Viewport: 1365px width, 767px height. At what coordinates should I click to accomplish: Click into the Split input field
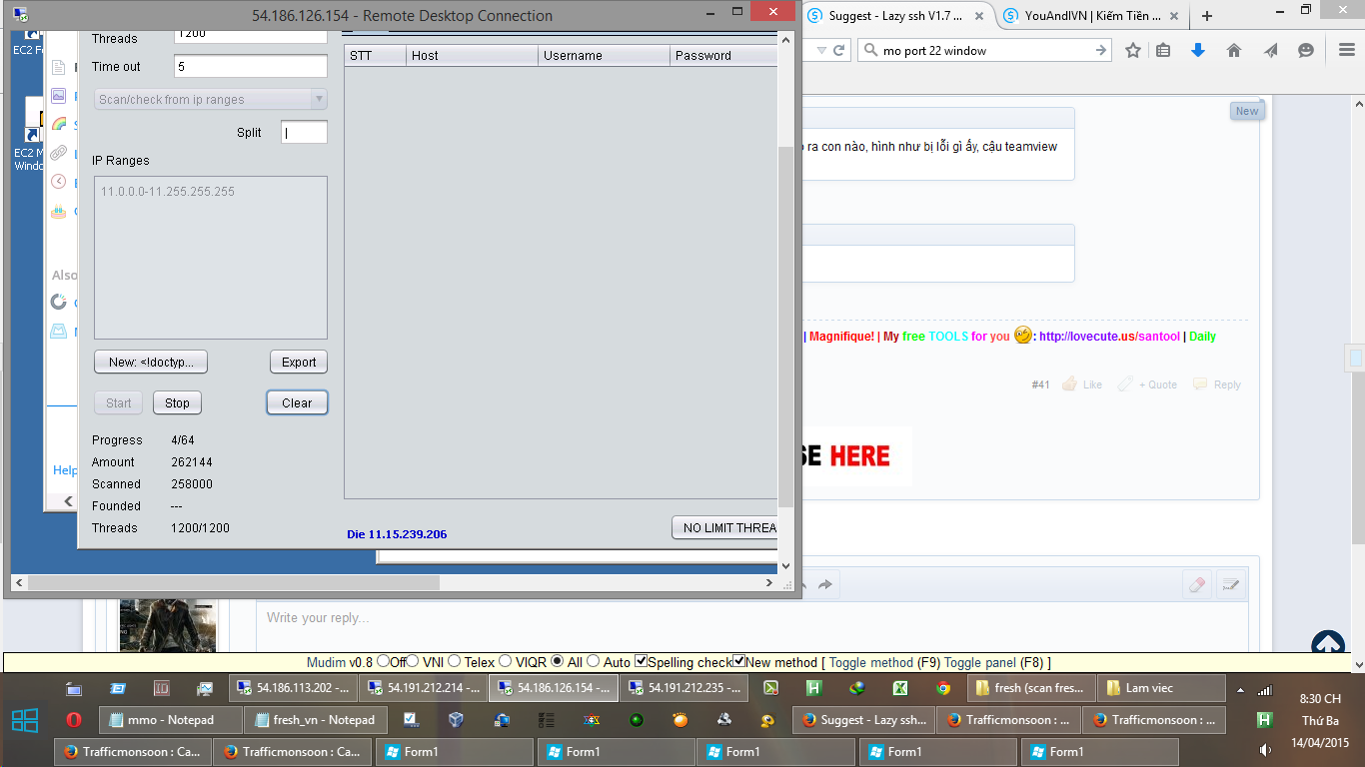[304, 132]
